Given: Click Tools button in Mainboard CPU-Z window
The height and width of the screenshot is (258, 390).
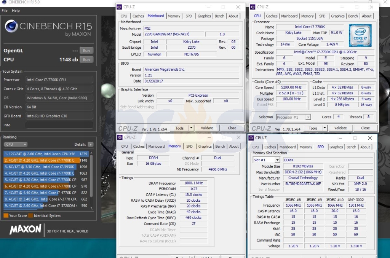Looking at the screenshot, I should pyautogui.click(x=179, y=128).
